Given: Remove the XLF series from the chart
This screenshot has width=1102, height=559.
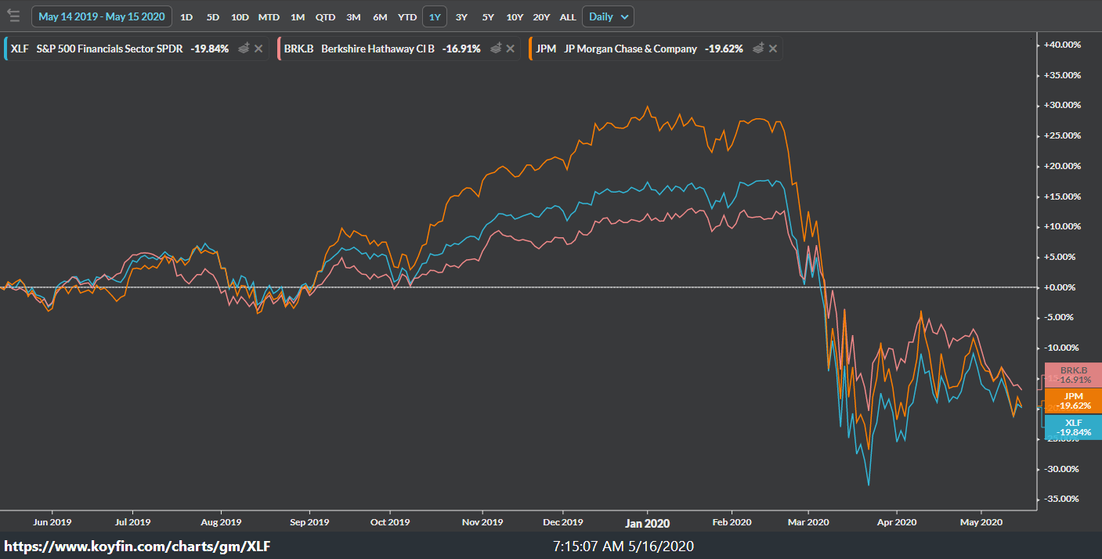Looking at the screenshot, I should tap(259, 49).
